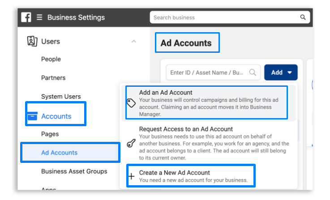Select Partners in the sidebar

point(53,78)
